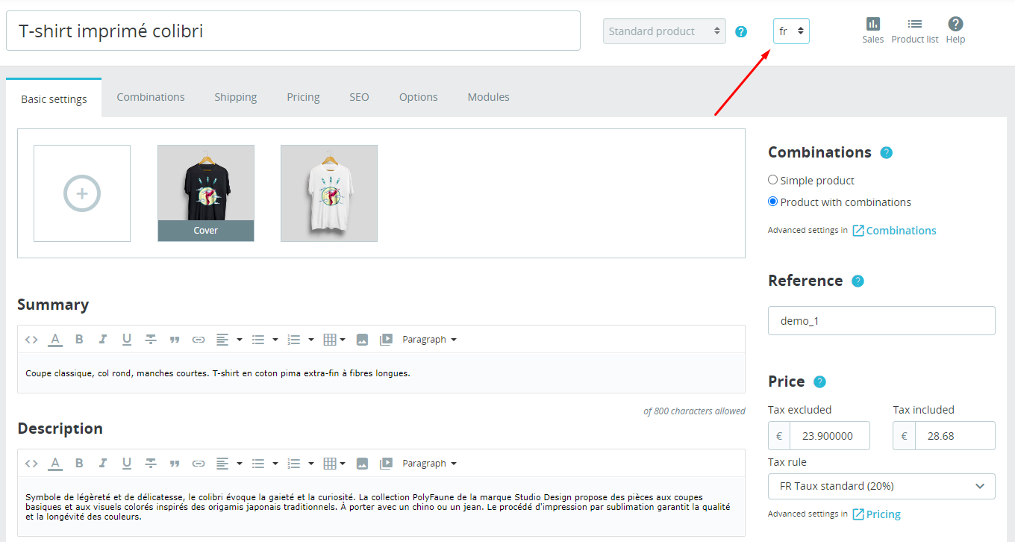Screen dimensions: 1015x542
Task: Open the FR Taux standard tax rule dropdown
Action: [881, 486]
